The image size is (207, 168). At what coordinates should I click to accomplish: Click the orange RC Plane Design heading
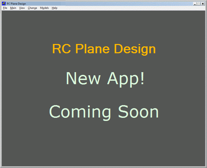point(104,49)
